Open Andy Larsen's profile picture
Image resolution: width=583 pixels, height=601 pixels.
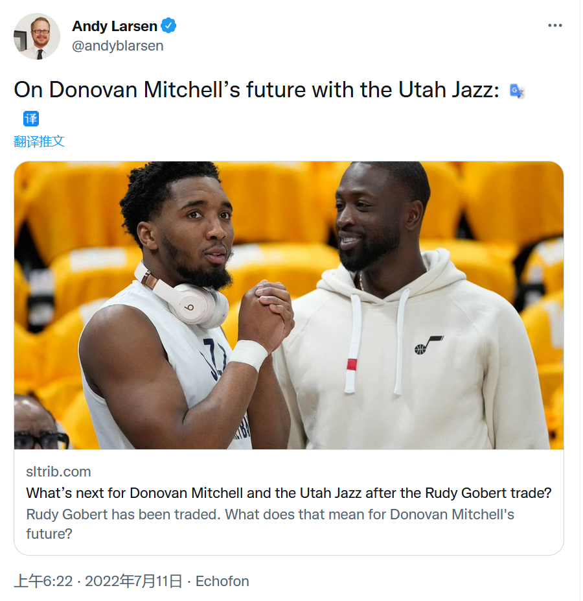tap(37, 36)
